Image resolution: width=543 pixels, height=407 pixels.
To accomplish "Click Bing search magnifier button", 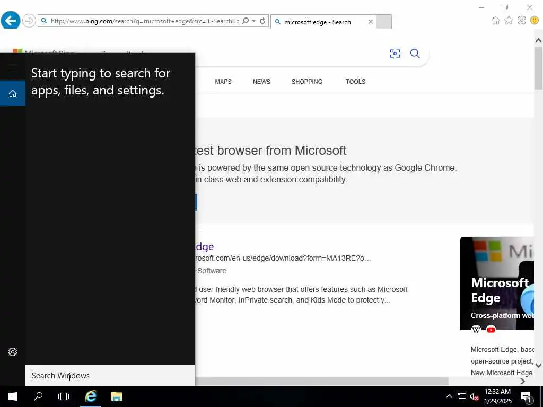I will pos(415,54).
